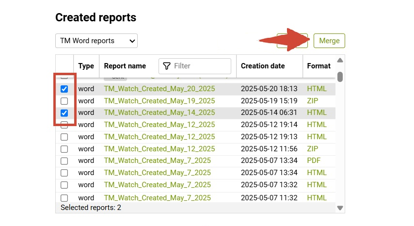Open TM_Watch_Created_May_12_2025 report from 19:13

159,137
